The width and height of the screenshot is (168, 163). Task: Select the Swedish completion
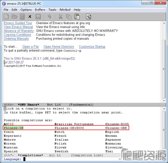61,151
